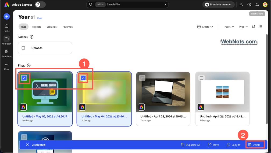This screenshot has width=271, height=153.
Task: Toggle the switch next to Adobe Express
Action: click(40, 5)
